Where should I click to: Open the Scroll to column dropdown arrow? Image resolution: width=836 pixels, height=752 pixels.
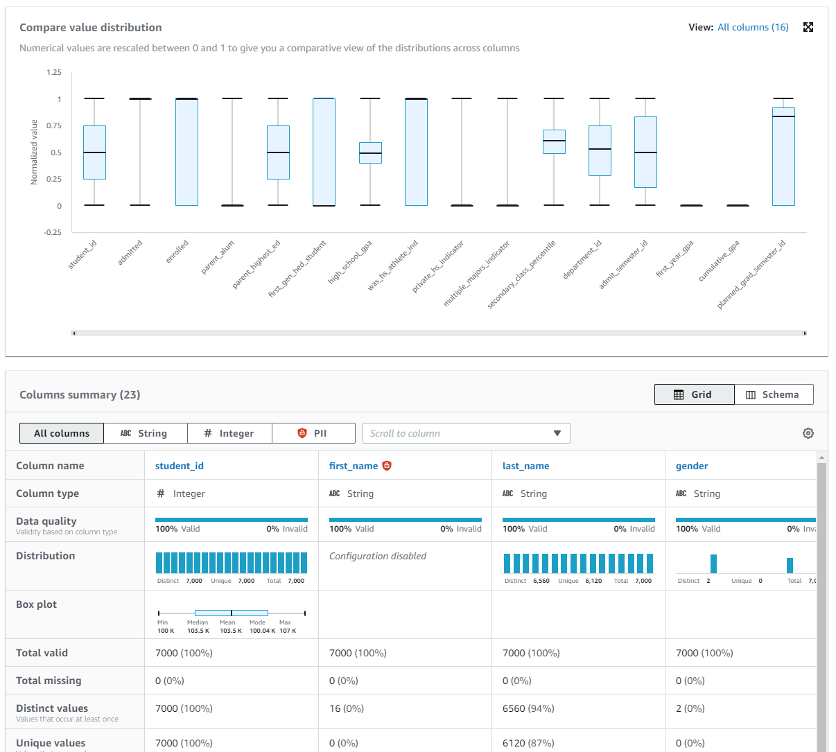click(x=557, y=433)
